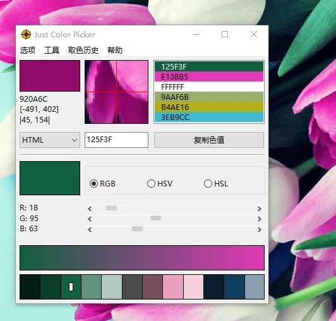Click the green-to-pink gradient bar
Screen dimensions: 336x321
click(142, 258)
